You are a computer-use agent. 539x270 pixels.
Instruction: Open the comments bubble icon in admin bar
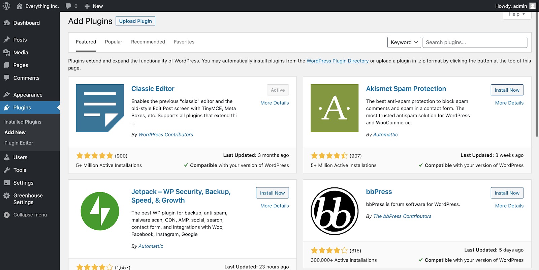68,6
